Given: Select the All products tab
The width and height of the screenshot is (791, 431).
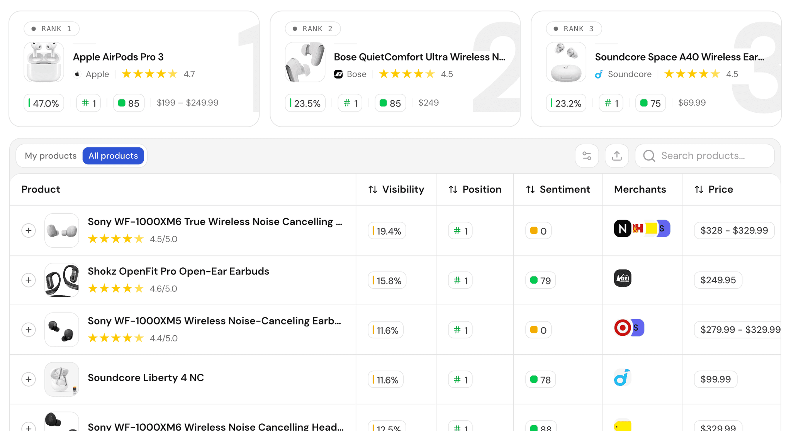Looking at the screenshot, I should pos(113,156).
